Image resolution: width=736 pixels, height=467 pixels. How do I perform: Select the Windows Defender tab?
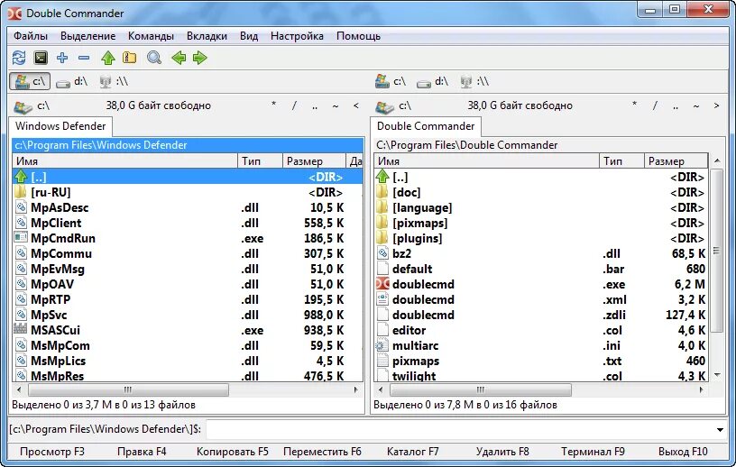point(60,126)
